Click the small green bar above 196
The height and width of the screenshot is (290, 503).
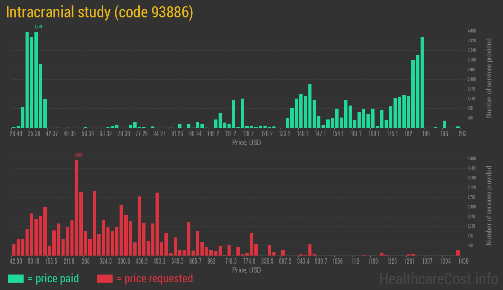pyautogui.click(x=445, y=124)
